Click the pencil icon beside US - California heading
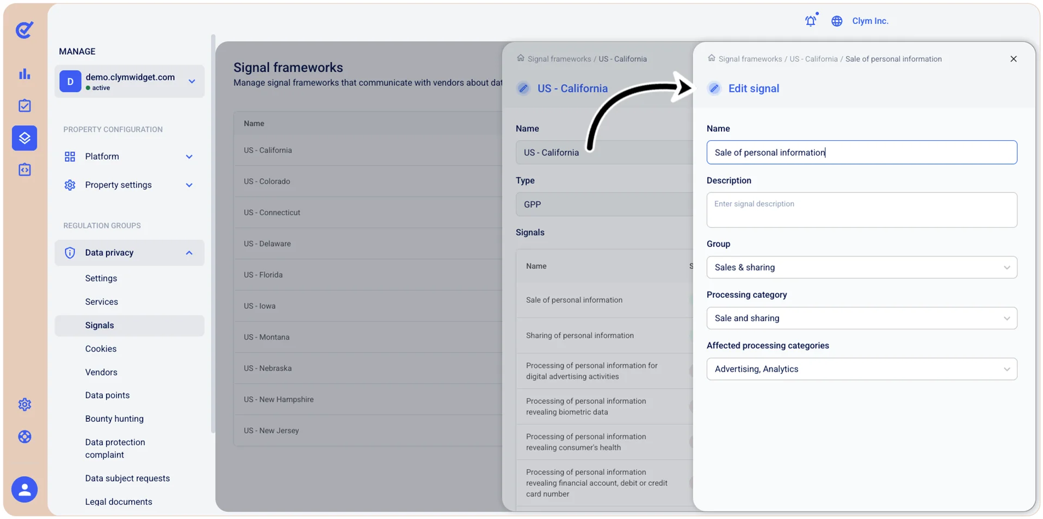This screenshot has height=519, width=1043. (x=523, y=88)
